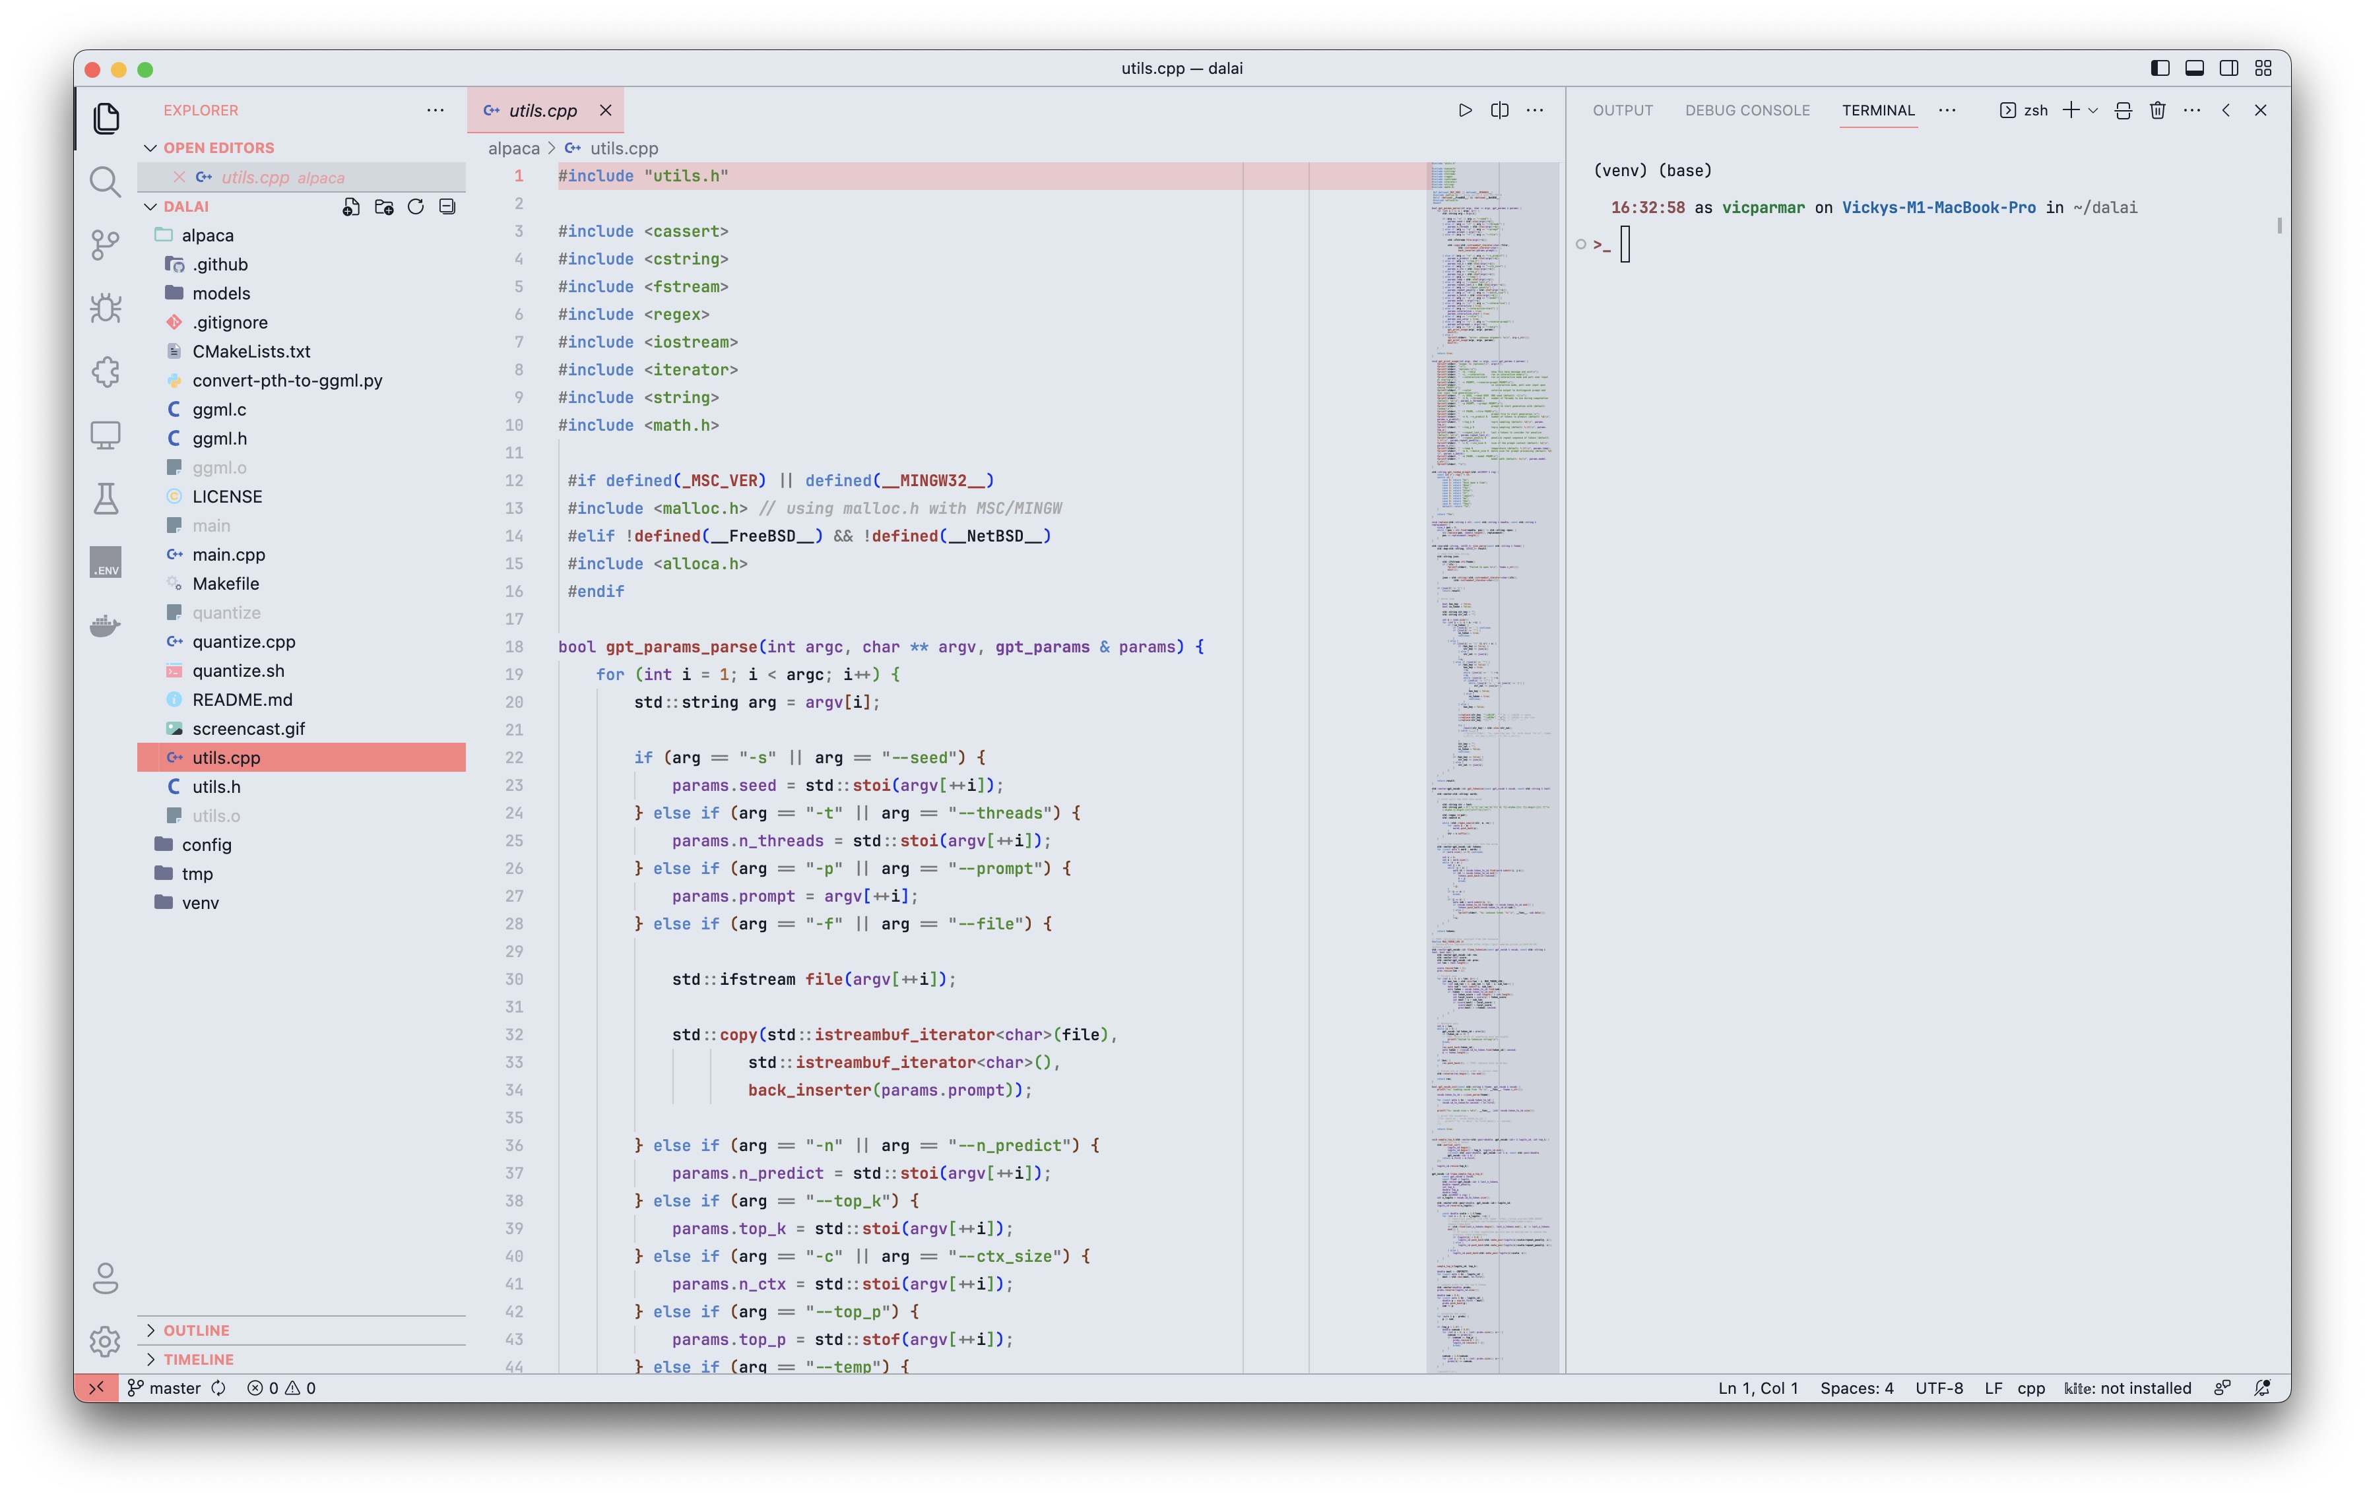This screenshot has height=1500, width=2365.
Task: Toggle the secondary side bar button
Action: click(2228, 68)
